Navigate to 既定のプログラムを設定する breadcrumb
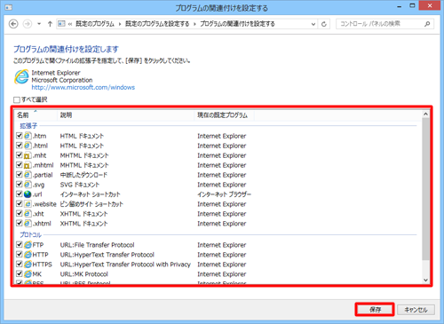The image size is (444, 324). [x=157, y=24]
